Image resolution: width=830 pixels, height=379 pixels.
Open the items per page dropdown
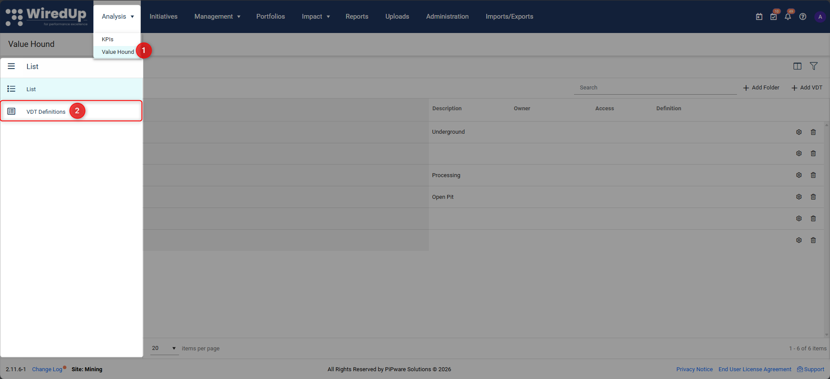point(164,348)
